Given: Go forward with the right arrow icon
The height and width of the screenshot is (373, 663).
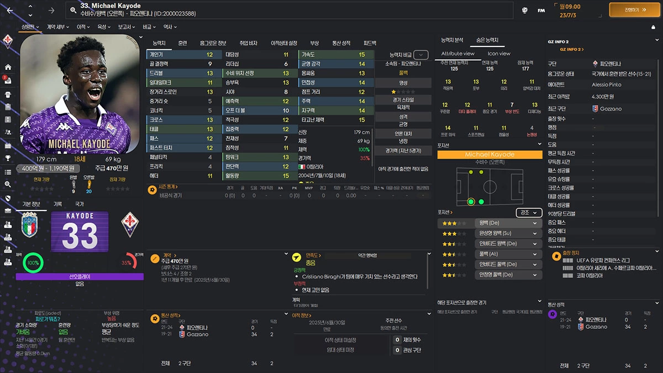Looking at the screenshot, I should [x=51, y=10].
